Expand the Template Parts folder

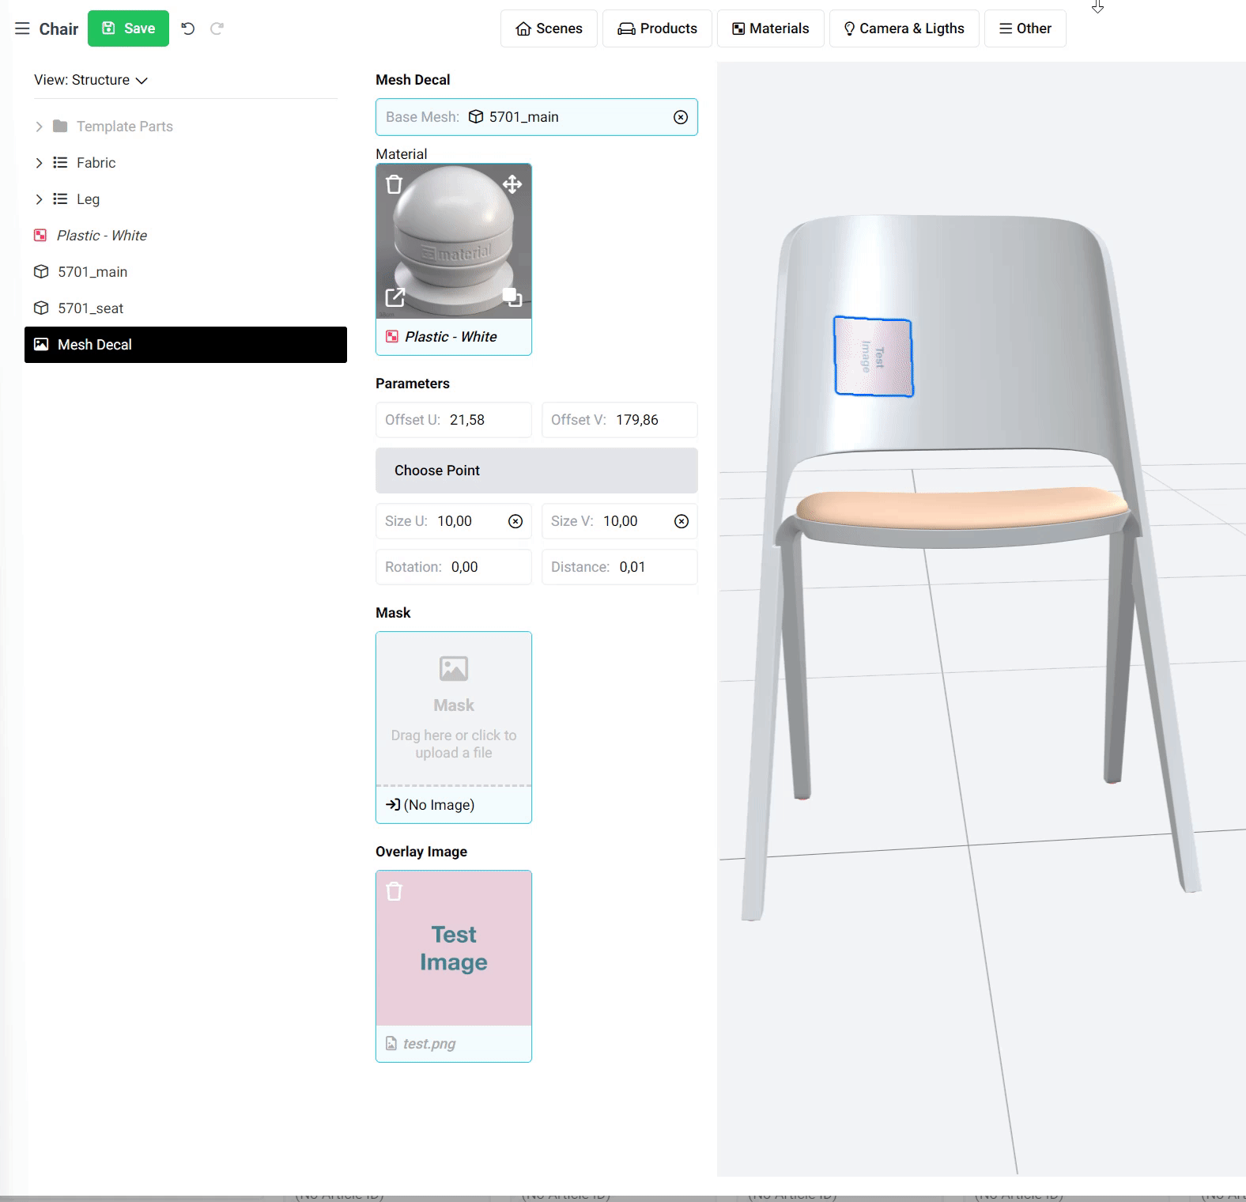pyautogui.click(x=39, y=127)
